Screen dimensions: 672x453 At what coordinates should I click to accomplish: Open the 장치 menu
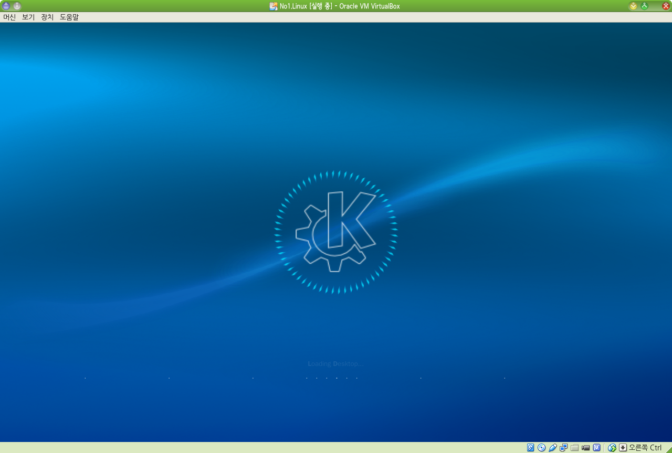tap(47, 17)
